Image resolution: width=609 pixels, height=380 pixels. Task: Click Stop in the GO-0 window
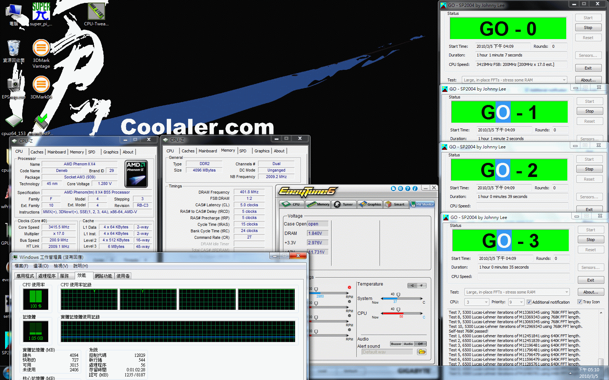pyautogui.click(x=588, y=28)
